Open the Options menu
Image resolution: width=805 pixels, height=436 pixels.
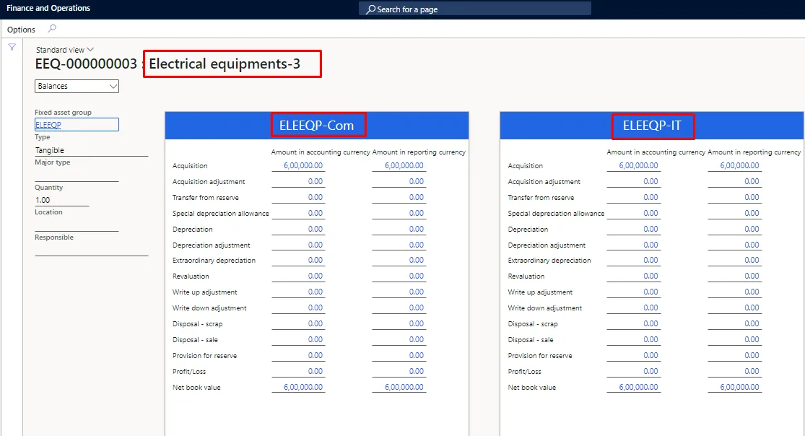point(21,30)
